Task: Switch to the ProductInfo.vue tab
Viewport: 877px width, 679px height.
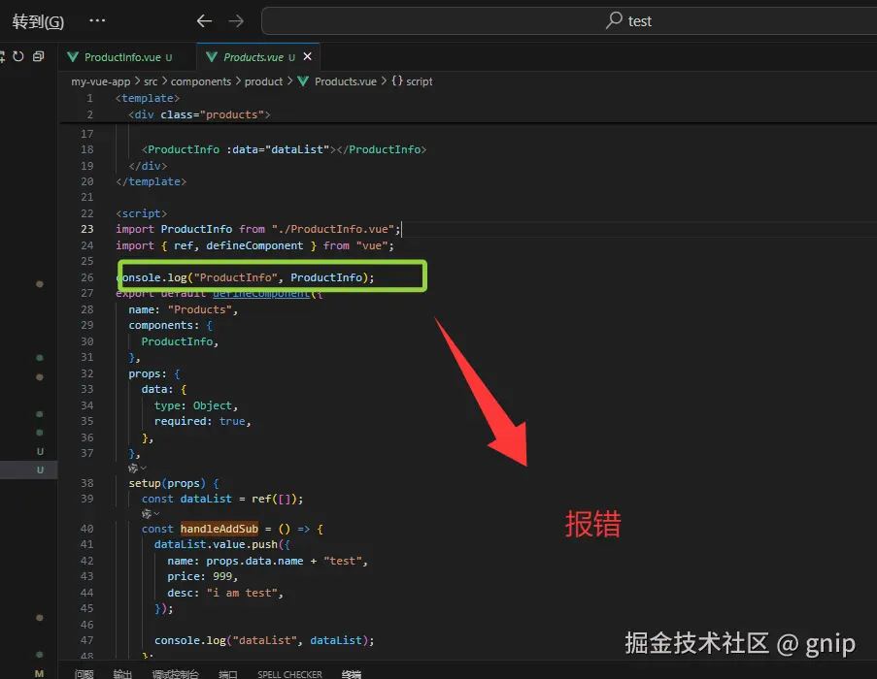Action: pyautogui.click(x=127, y=57)
